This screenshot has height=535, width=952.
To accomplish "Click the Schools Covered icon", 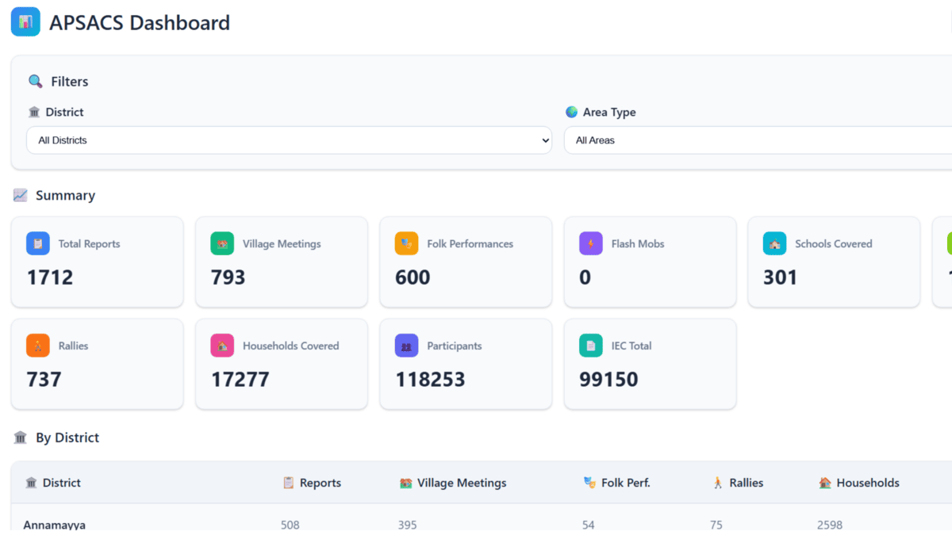I will click(774, 243).
